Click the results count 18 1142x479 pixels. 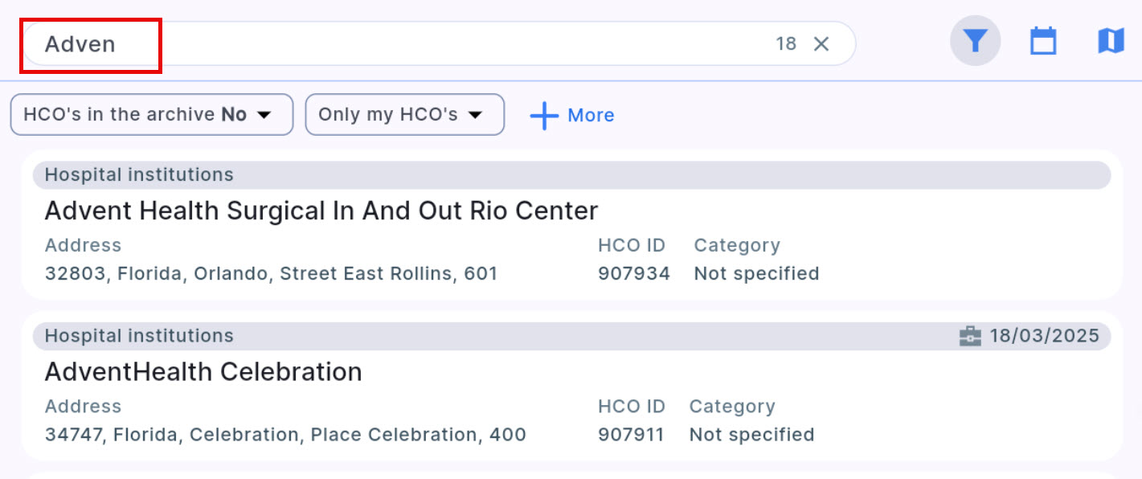[786, 44]
